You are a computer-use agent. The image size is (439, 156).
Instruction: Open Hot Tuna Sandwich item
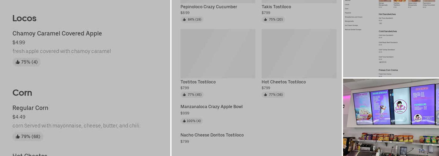click(x=386, y=18)
